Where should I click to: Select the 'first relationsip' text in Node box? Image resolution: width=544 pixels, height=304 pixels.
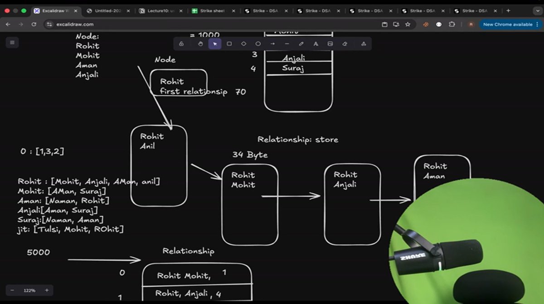(x=194, y=91)
